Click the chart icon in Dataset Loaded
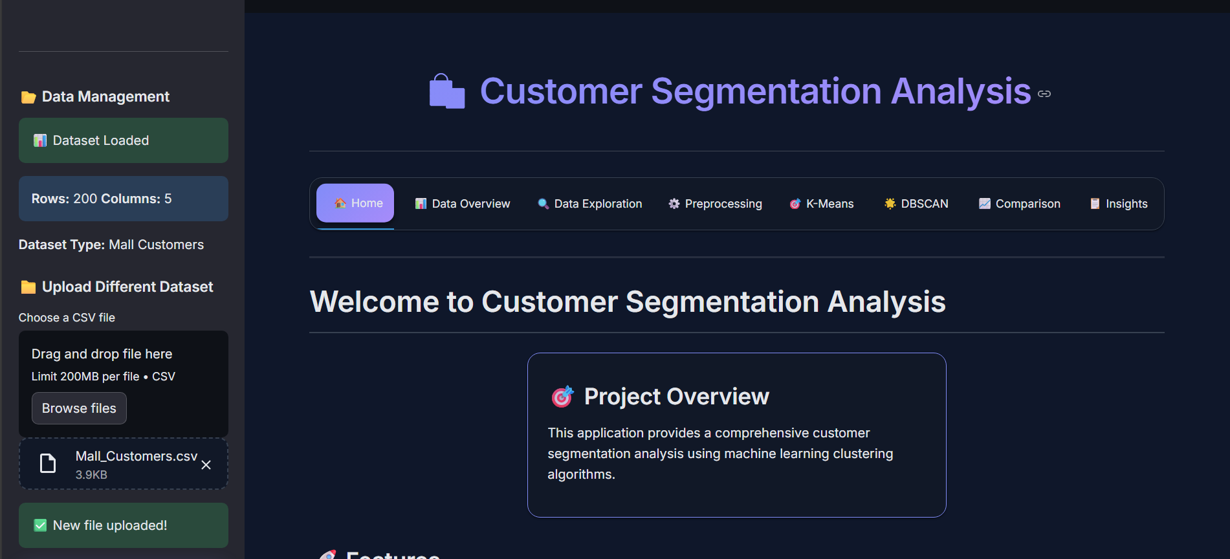Image resolution: width=1230 pixels, height=559 pixels. [x=40, y=140]
